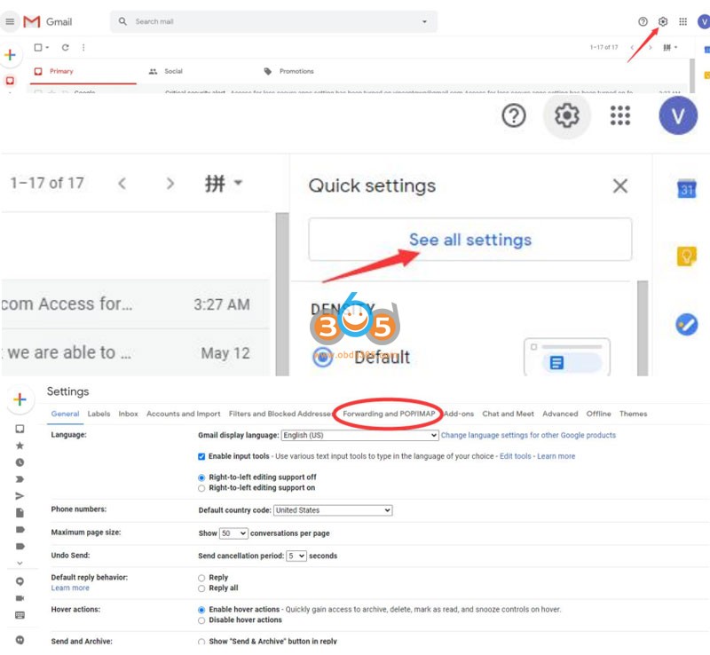The image size is (710, 655).
Task: Toggle the enlarged 拼 input tools icon
Action: pos(215,184)
